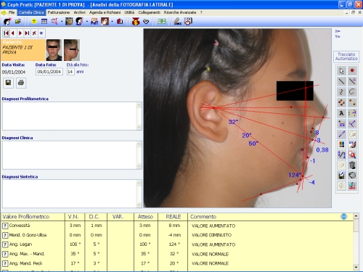This screenshot has width=363, height=272.
Task: Click the blue globe icon in table header
Action: (344, 217)
